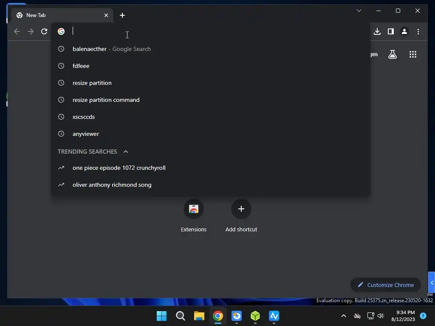Open the notification badge showing 3
Image resolution: width=435 pixels, height=326 pixels.
(x=423, y=316)
